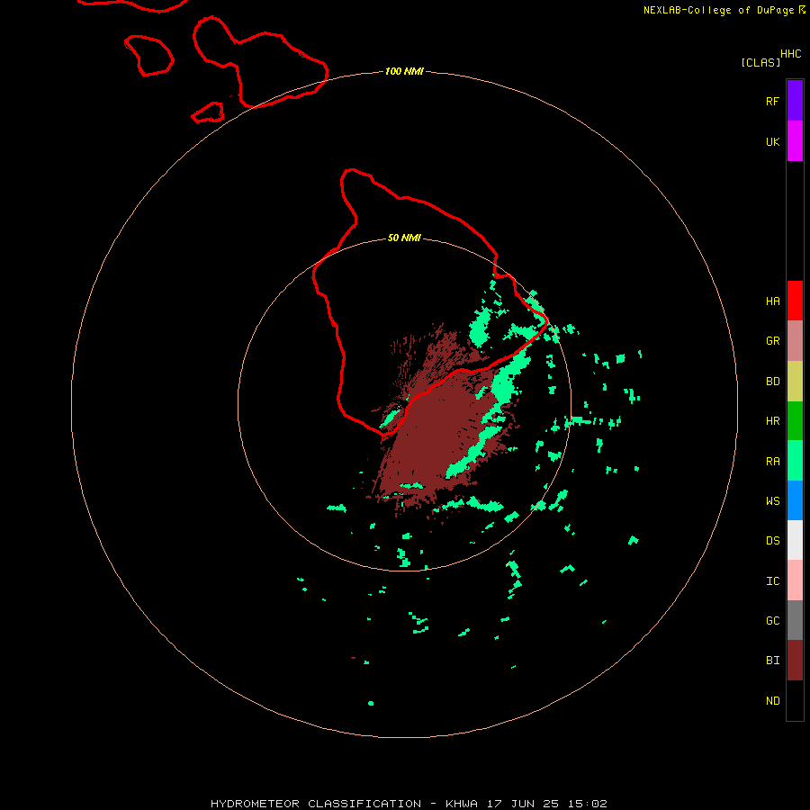
Task: Click the '17 JUN 25' date text
Action: [x=522, y=804]
